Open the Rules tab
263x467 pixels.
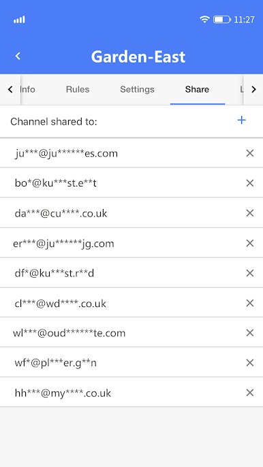click(x=78, y=89)
